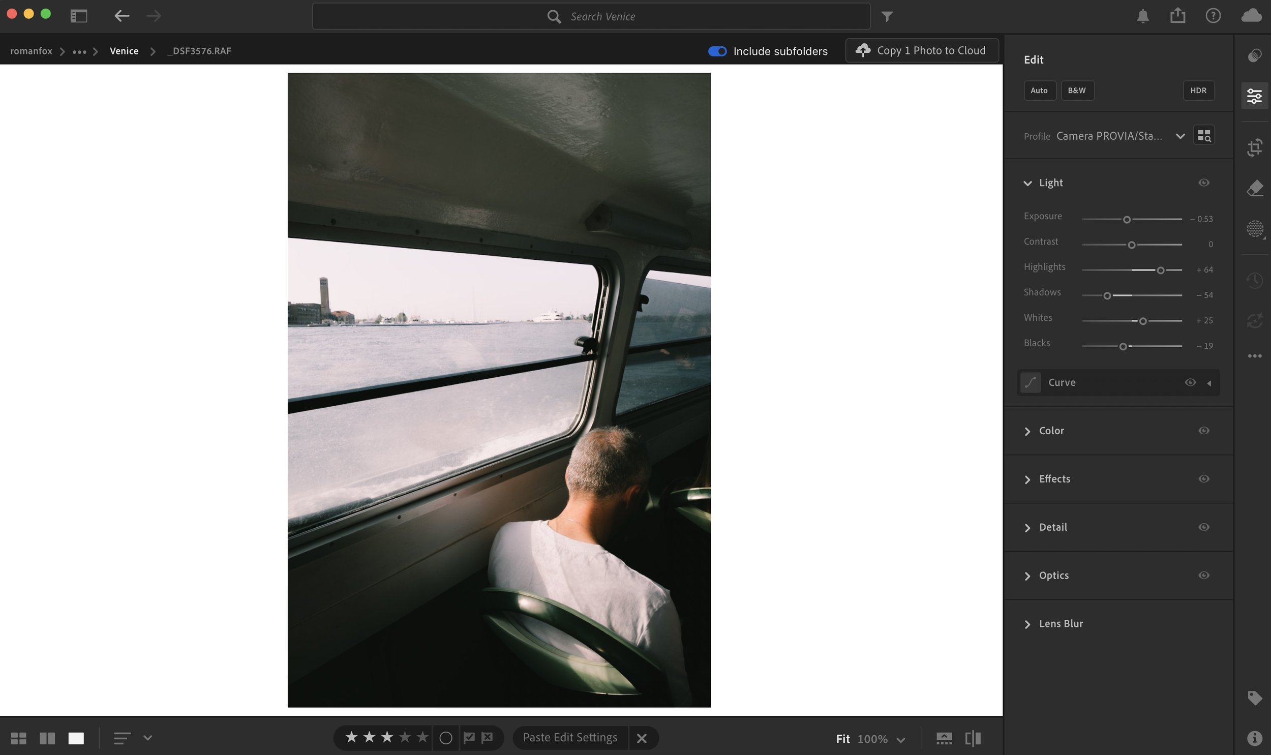Open the Share export icon

tap(1177, 16)
